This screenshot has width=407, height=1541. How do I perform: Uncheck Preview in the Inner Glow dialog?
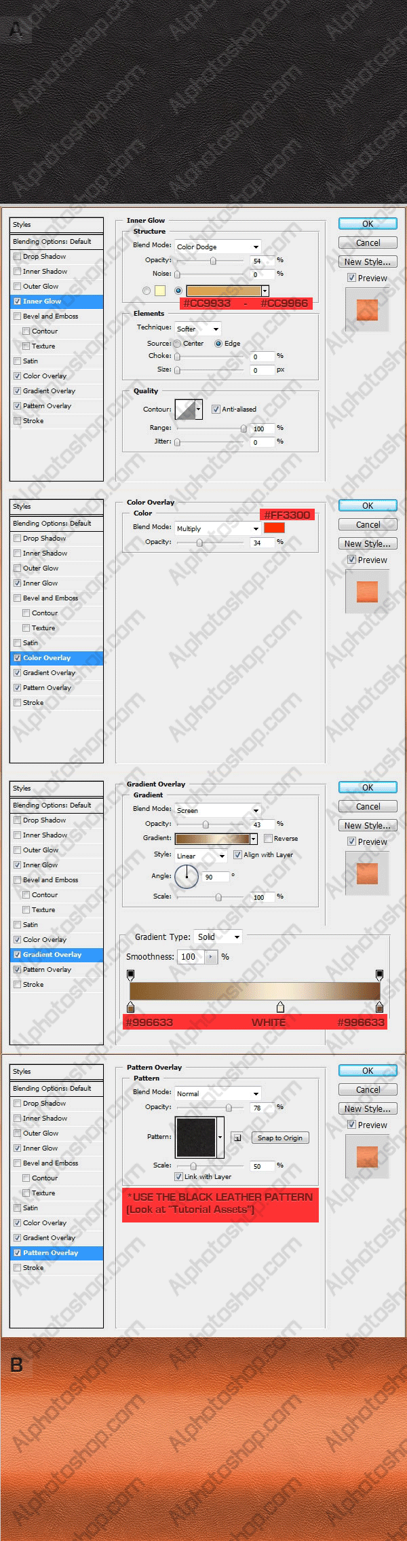[x=351, y=278]
